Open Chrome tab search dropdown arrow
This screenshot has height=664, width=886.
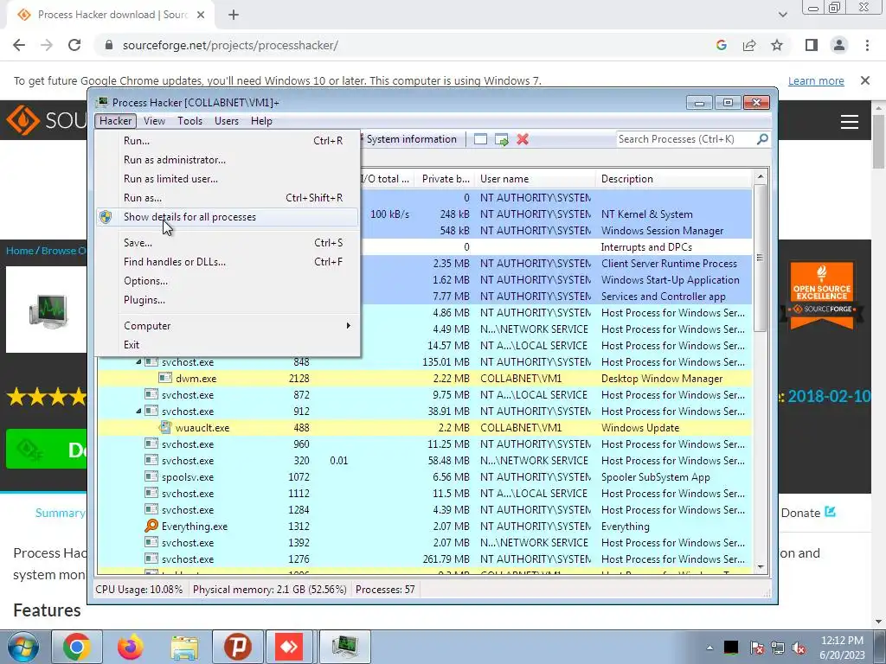[782, 15]
